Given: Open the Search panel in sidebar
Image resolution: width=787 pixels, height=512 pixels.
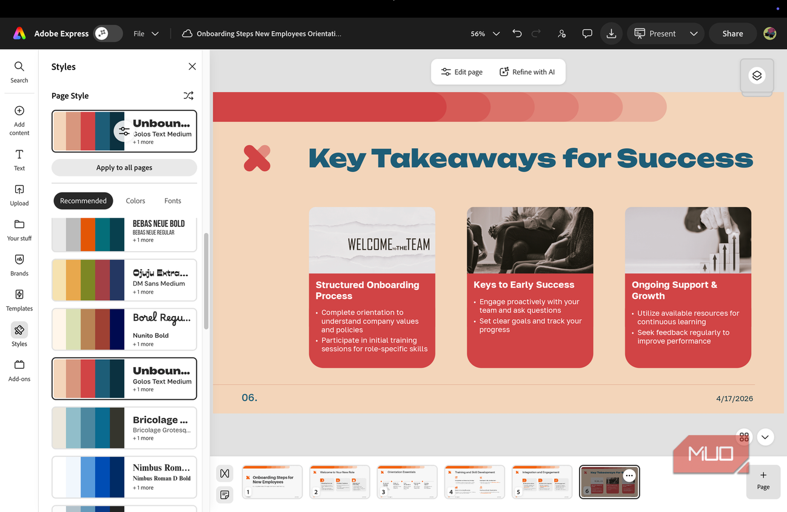Looking at the screenshot, I should (19, 72).
